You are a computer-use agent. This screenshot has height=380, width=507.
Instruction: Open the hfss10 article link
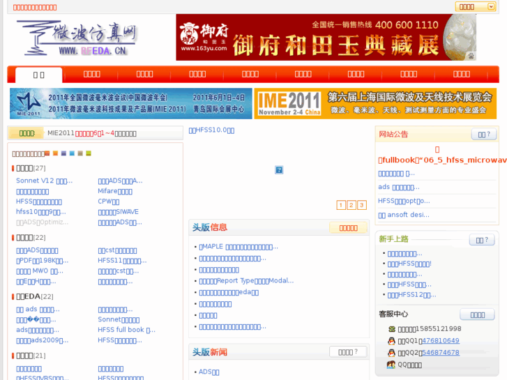pos(41,212)
